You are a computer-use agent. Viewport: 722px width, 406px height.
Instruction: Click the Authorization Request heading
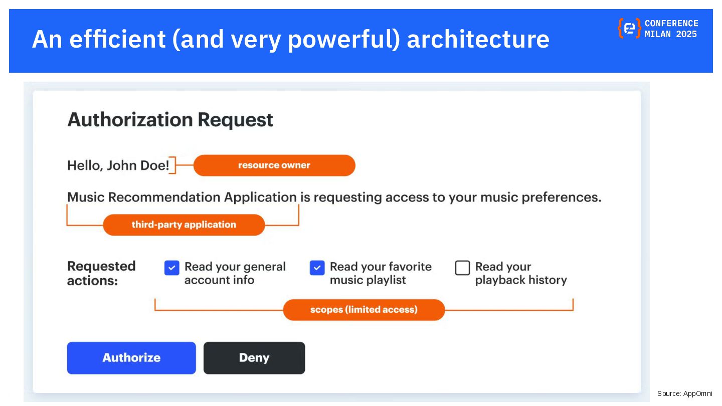tap(170, 120)
